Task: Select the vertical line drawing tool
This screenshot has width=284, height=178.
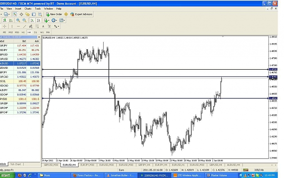Action: [x=12, y=26]
